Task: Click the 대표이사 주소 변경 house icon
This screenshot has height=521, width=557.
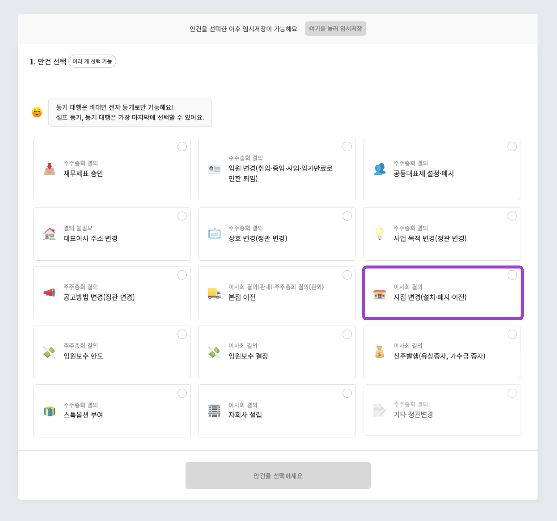Action: [x=50, y=234]
